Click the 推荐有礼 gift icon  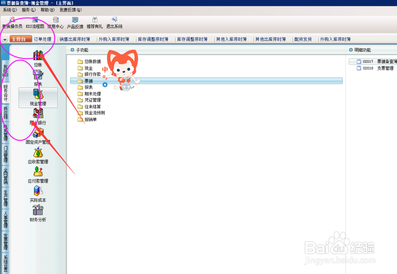(95, 20)
